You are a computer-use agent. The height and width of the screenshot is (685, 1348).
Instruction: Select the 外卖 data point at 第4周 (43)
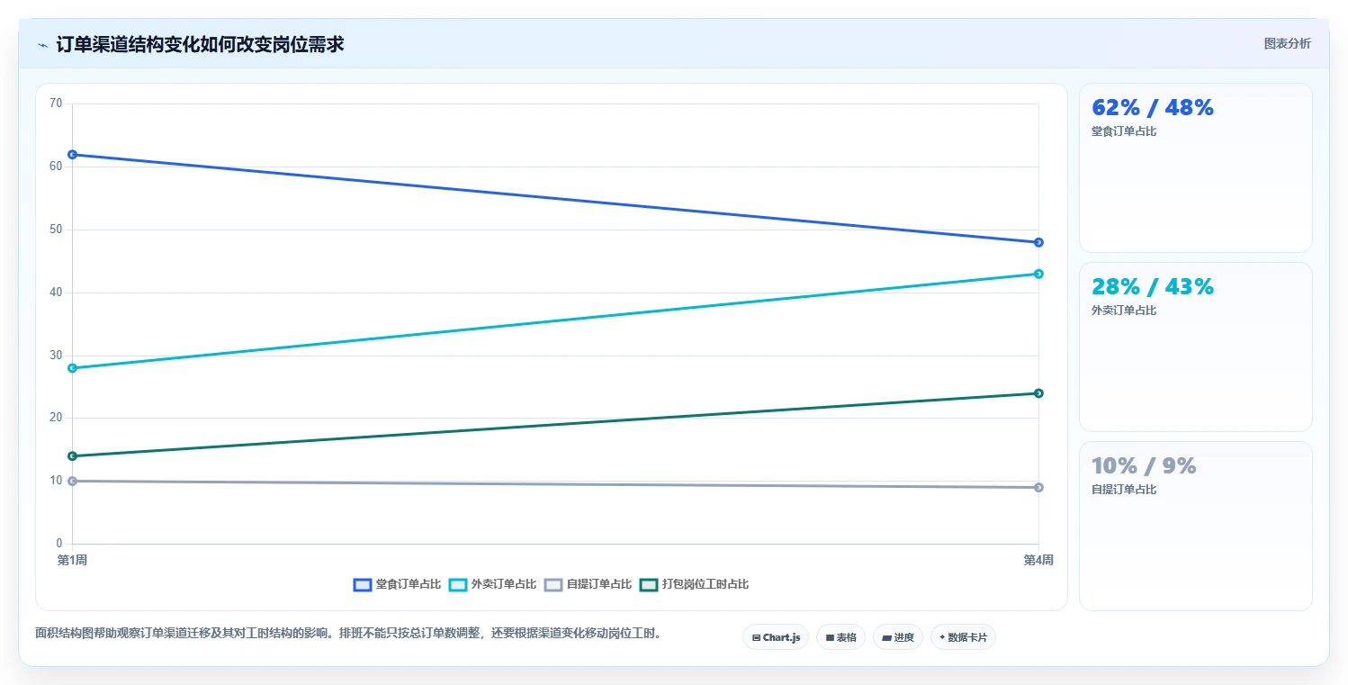point(1038,274)
